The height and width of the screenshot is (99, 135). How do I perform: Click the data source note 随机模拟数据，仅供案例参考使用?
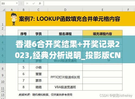(52, 95)
